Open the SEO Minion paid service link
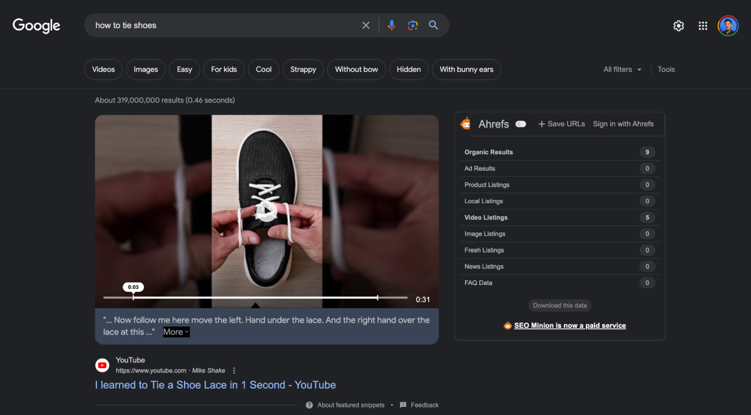This screenshot has height=415, width=751. pyautogui.click(x=570, y=326)
